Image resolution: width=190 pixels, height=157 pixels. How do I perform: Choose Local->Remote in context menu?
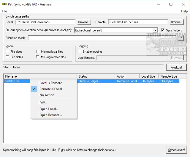coord(53,83)
